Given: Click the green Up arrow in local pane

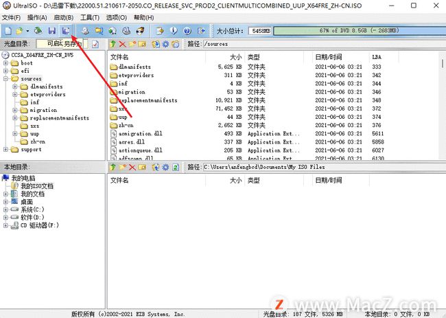Looking at the screenshot, I should (113, 167).
